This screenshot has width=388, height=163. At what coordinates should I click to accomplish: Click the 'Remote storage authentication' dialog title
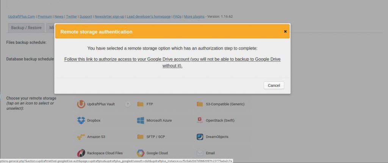tap(96, 32)
